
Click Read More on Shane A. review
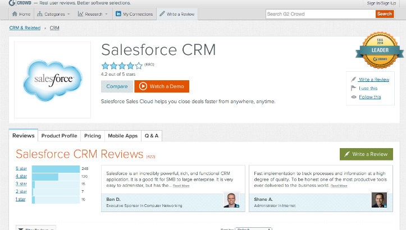[x=339, y=186]
